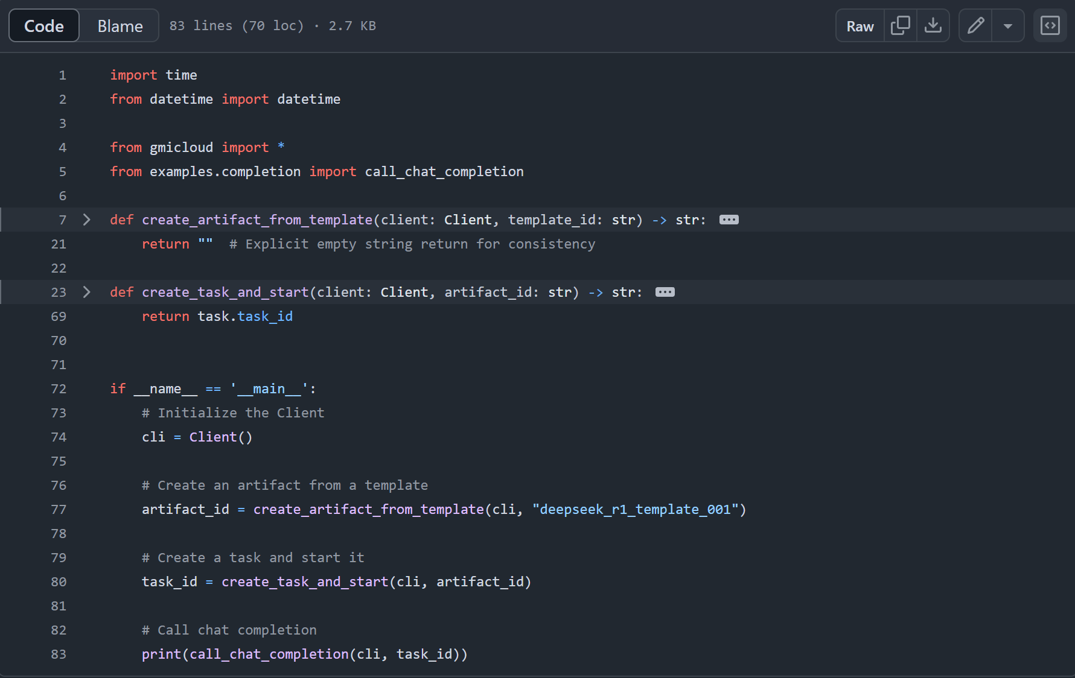Expand the create_artifact_from_template function
Image resolution: width=1075 pixels, height=678 pixels.
point(87,220)
